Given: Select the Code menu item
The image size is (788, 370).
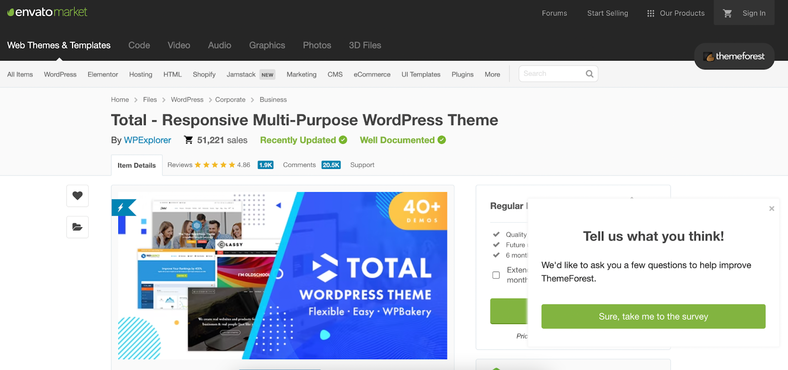Looking at the screenshot, I should point(139,45).
